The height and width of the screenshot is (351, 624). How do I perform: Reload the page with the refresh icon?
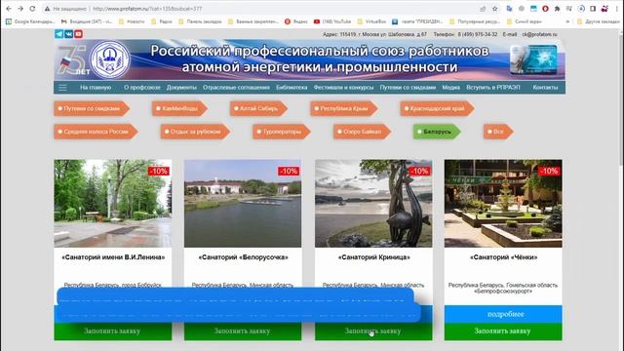[x=32, y=9]
